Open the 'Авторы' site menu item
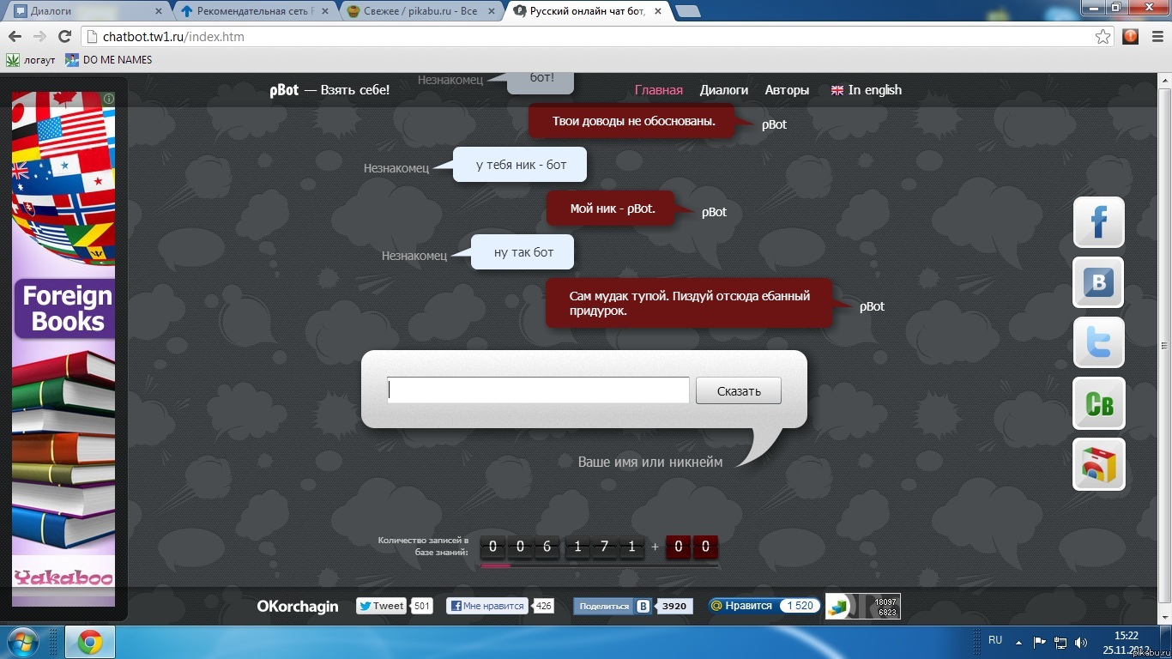 pyautogui.click(x=787, y=90)
